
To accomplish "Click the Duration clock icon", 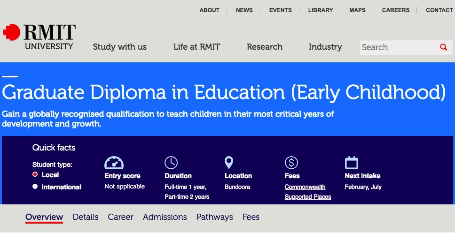I will coord(171,163).
